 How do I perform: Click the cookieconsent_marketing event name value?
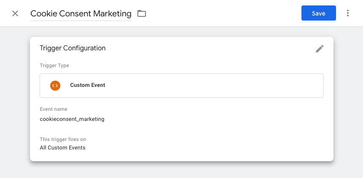pos(72,119)
